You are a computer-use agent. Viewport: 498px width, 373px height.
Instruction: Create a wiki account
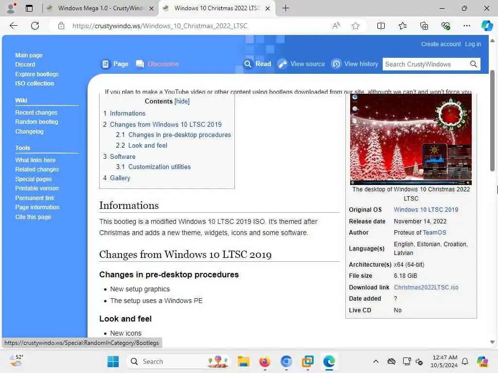point(441,44)
